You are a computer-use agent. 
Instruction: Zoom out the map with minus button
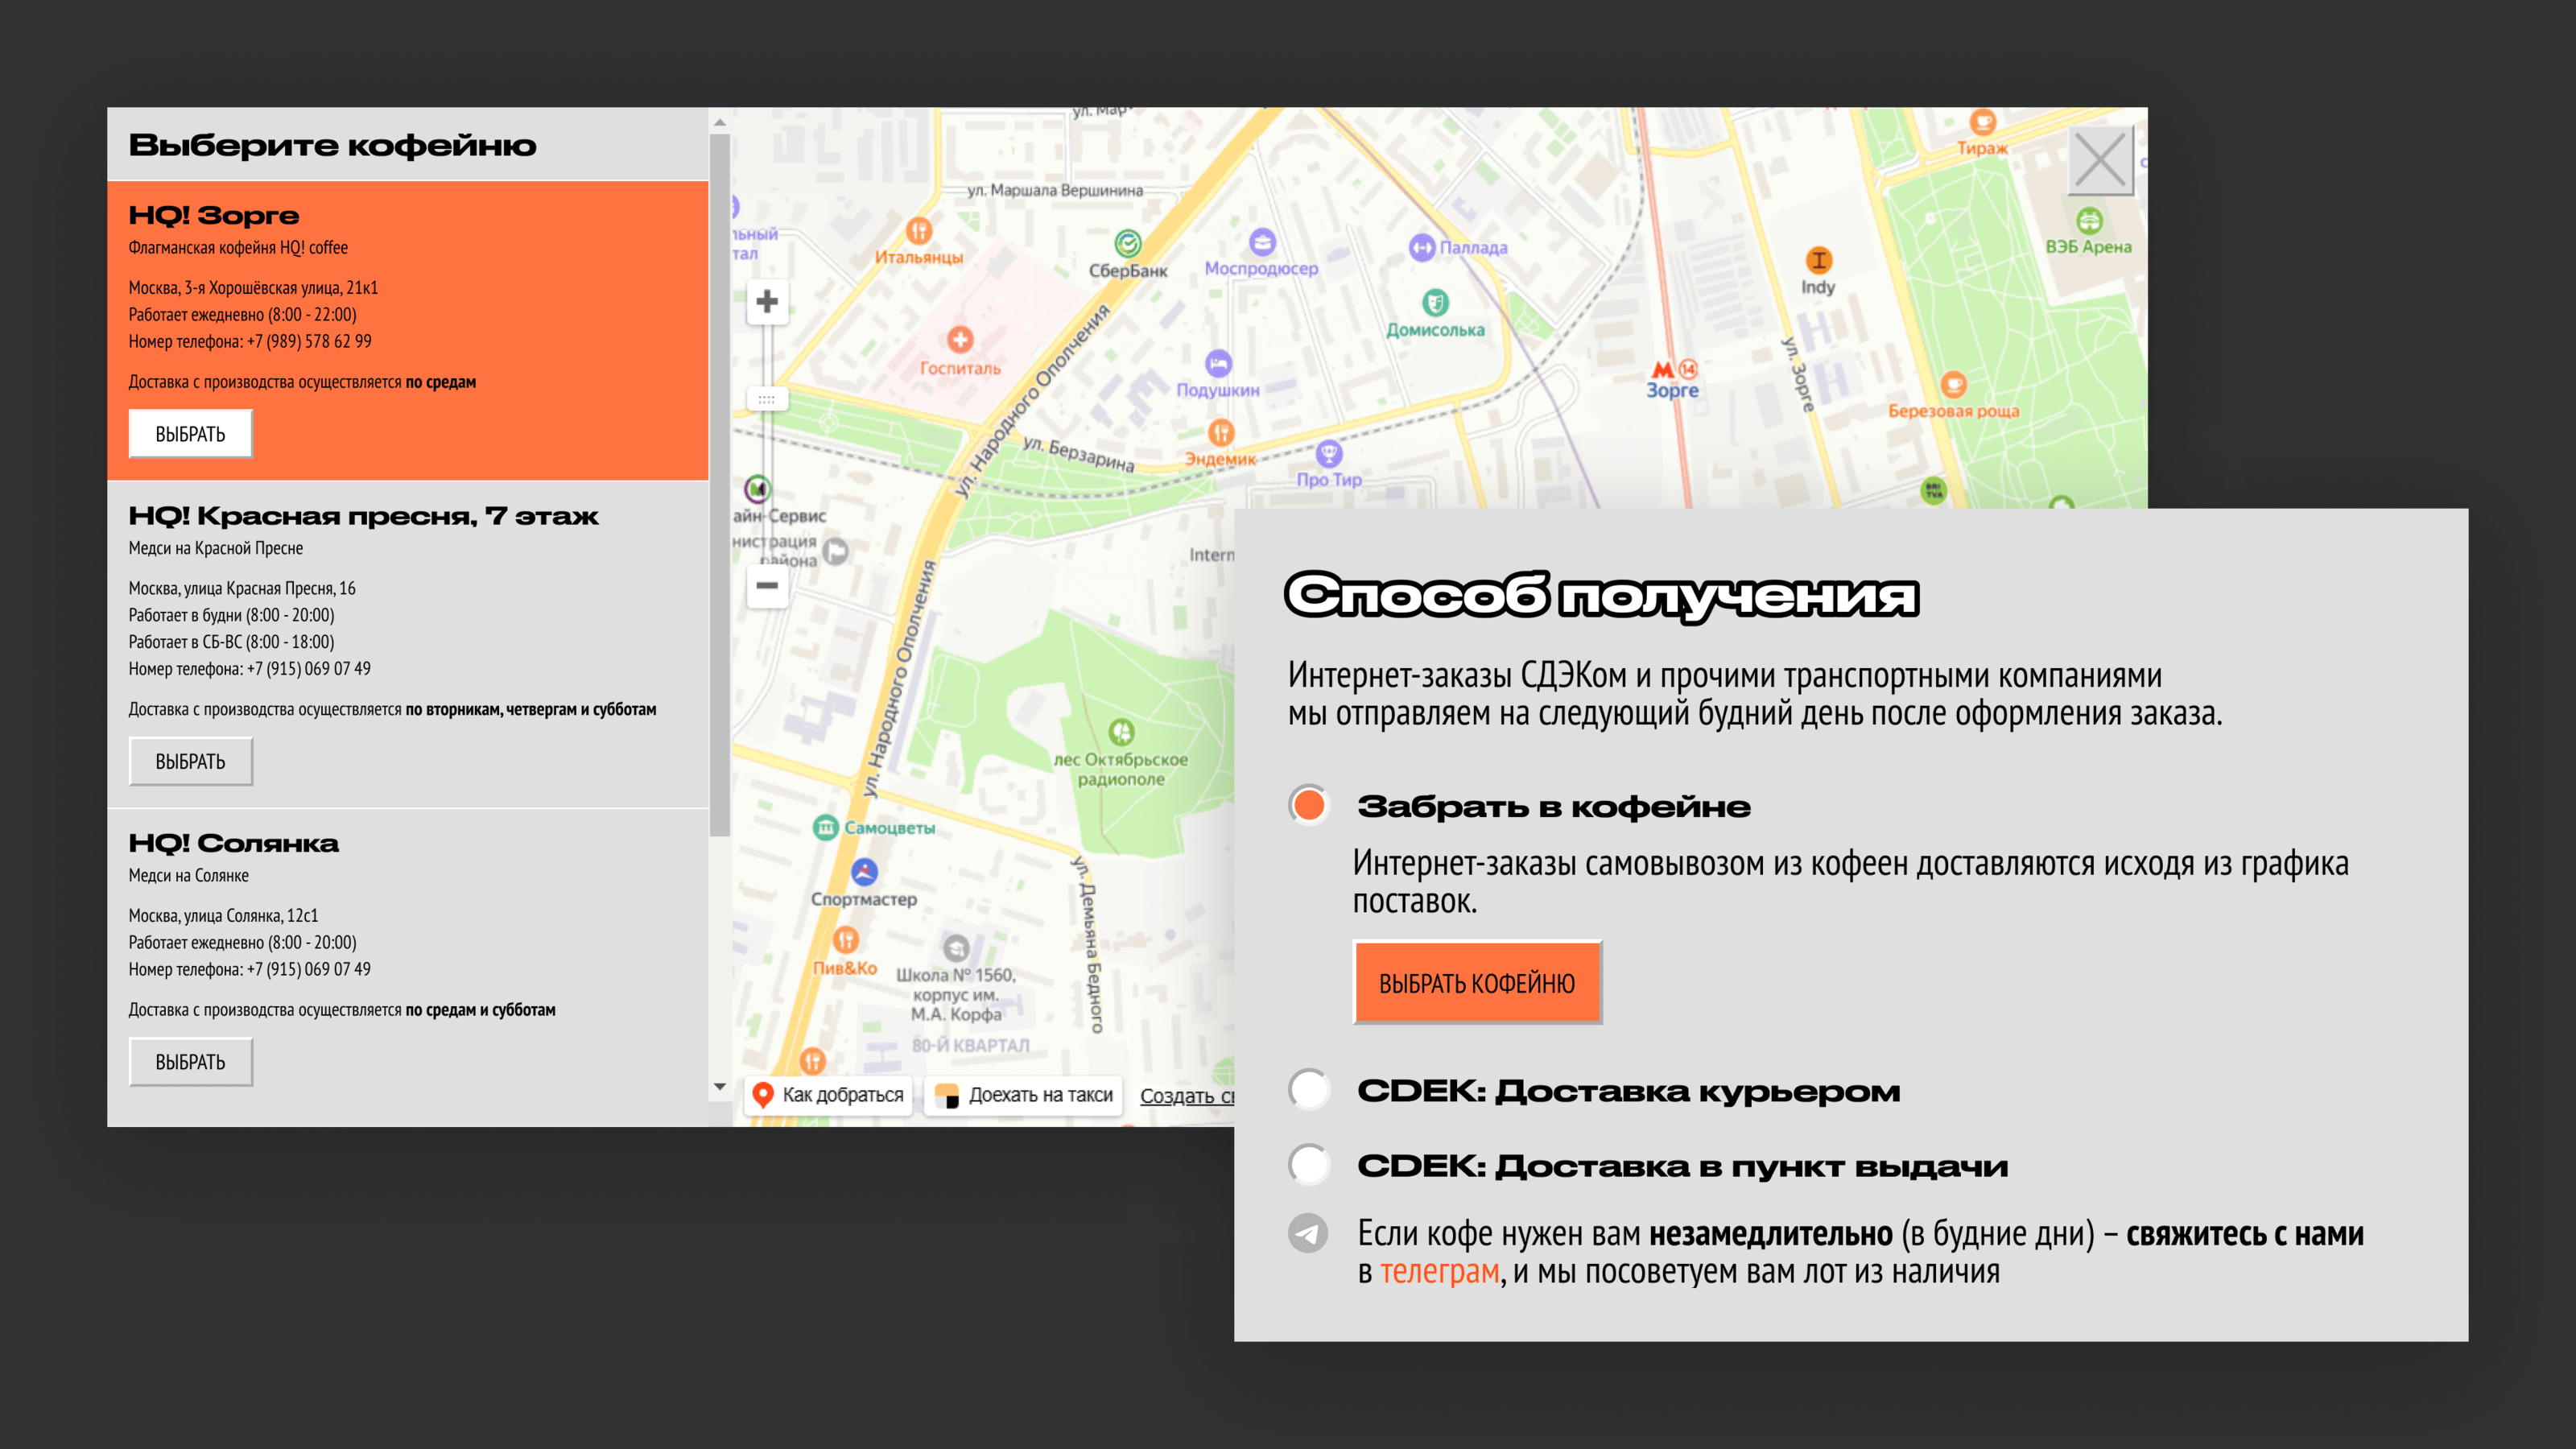point(767,586)
